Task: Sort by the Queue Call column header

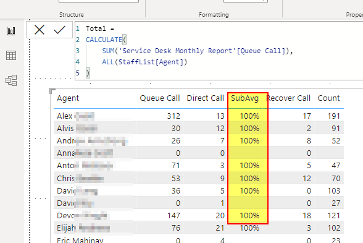Action: tap(160, 98)
